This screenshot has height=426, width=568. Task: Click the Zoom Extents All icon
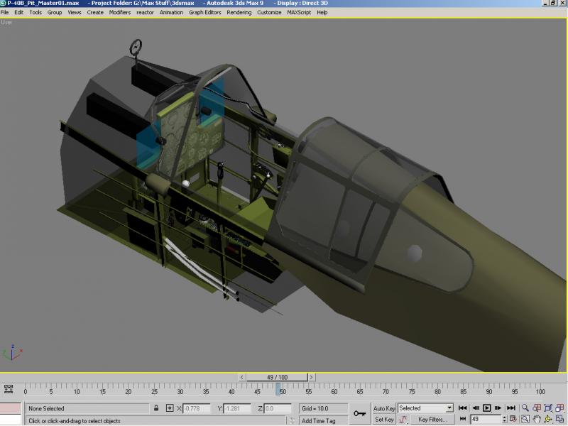pyautogui.click(x=560, y=408)
